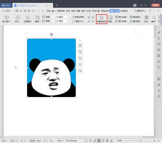This screenshot has width=162, height=143.
Task: Click the floating replace-picture icon beside image
Action: click(x=80, y=71)
